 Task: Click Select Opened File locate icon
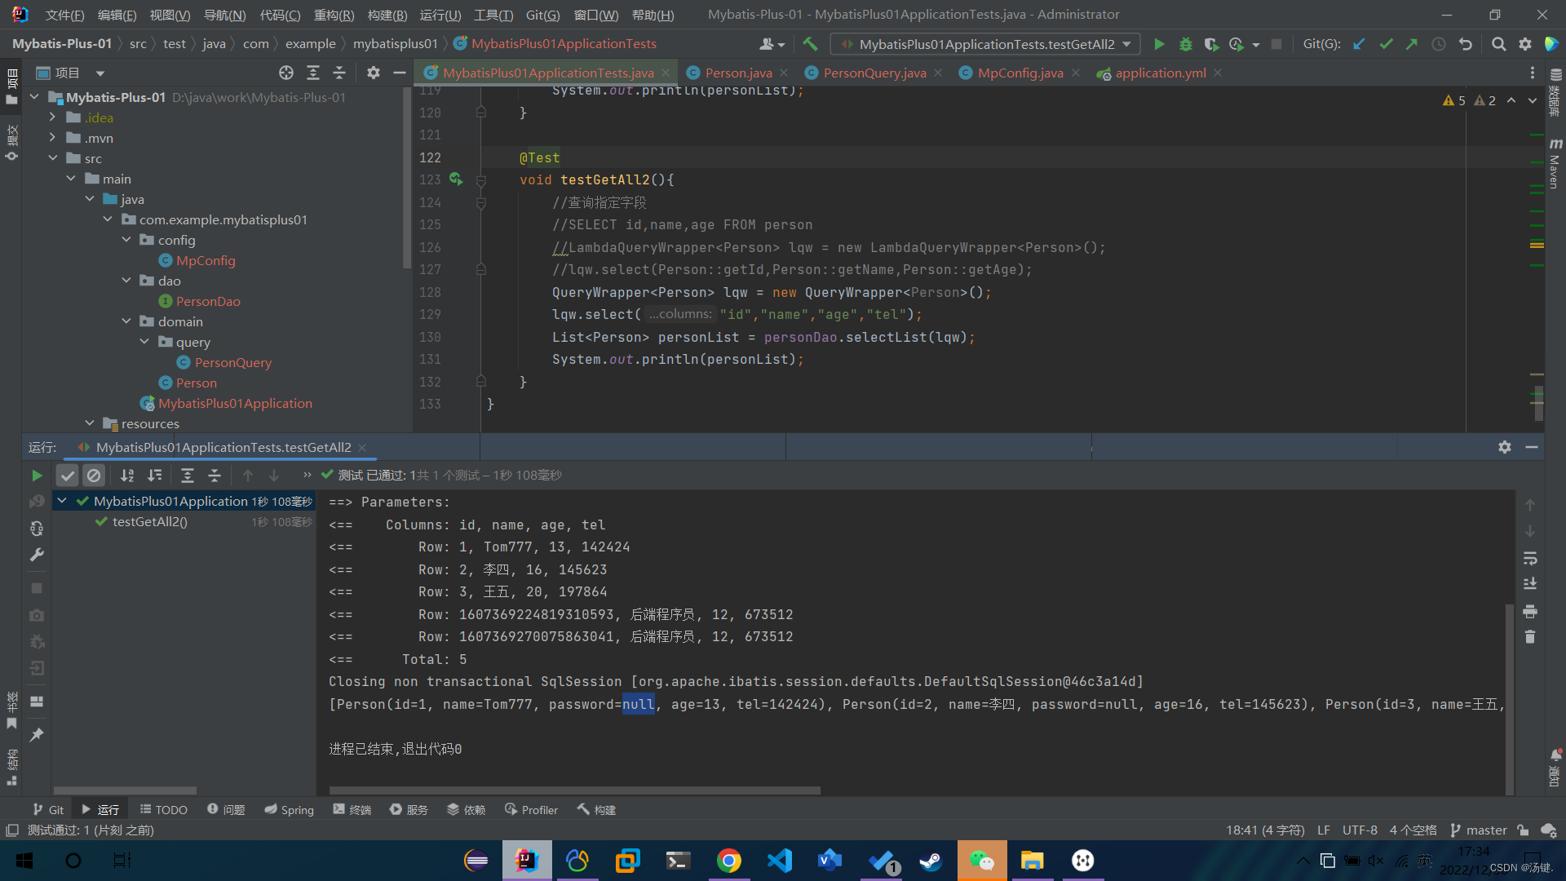(x=286, y=73)
